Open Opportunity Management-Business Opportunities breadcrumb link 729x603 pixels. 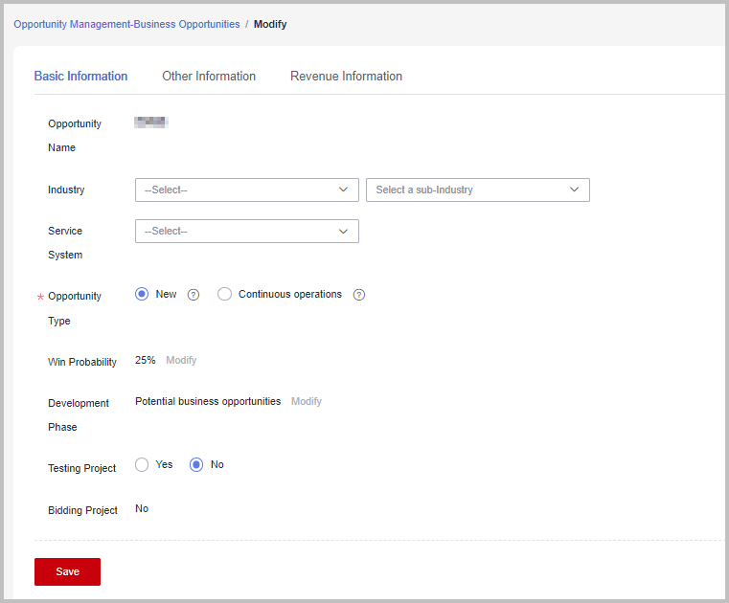tap(126, 24)
